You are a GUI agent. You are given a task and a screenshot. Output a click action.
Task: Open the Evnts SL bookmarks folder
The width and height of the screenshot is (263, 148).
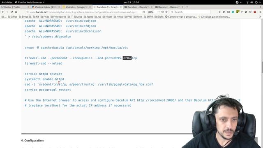[25, 17]
